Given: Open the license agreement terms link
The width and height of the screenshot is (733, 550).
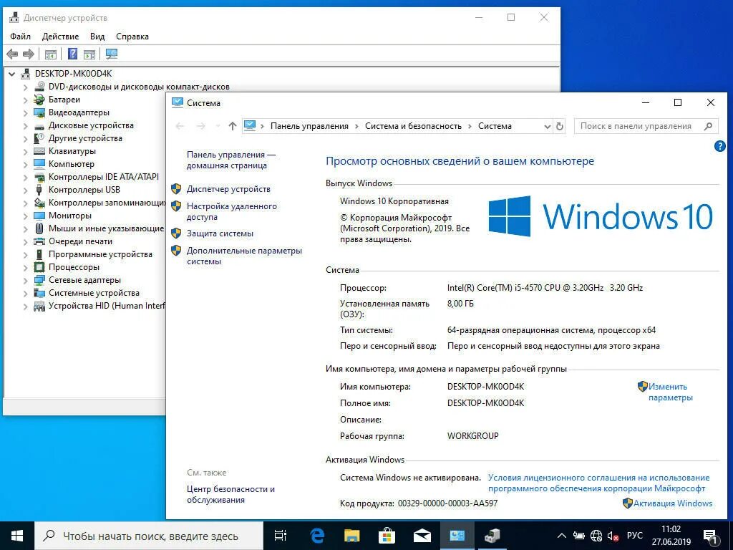Looking at the screenshot, I should pyautogui.click(x=599, y=483).
